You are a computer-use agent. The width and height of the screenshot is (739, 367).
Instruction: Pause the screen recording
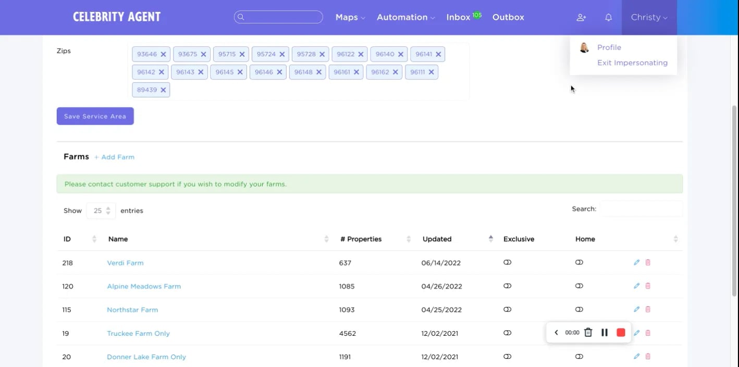pyautogui.click(x=605, y=333)
